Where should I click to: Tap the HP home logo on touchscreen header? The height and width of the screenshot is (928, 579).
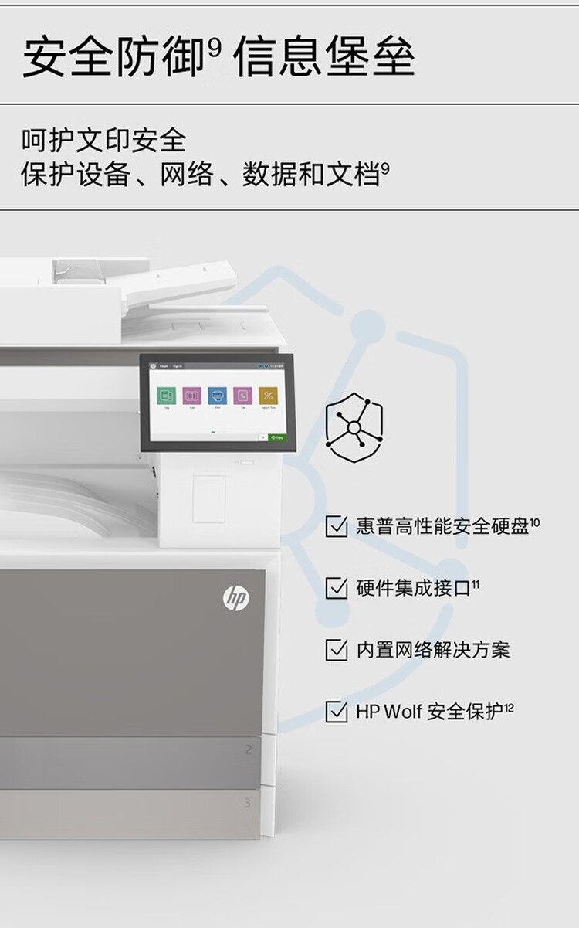pos(153,366)
